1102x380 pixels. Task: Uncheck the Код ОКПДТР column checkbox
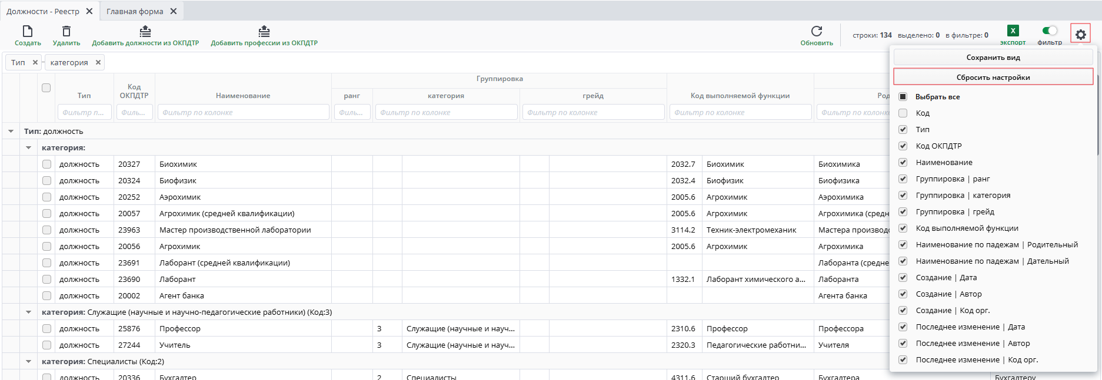coord(903,146)
